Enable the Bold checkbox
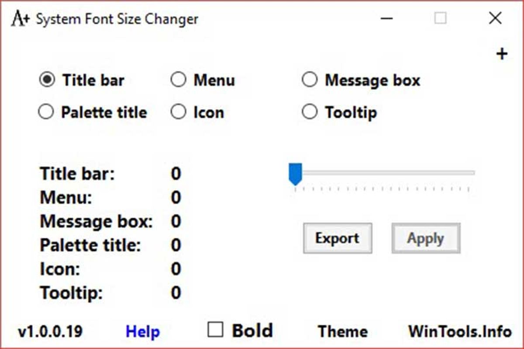Screen dimensions: 524x349 point(215,330)
